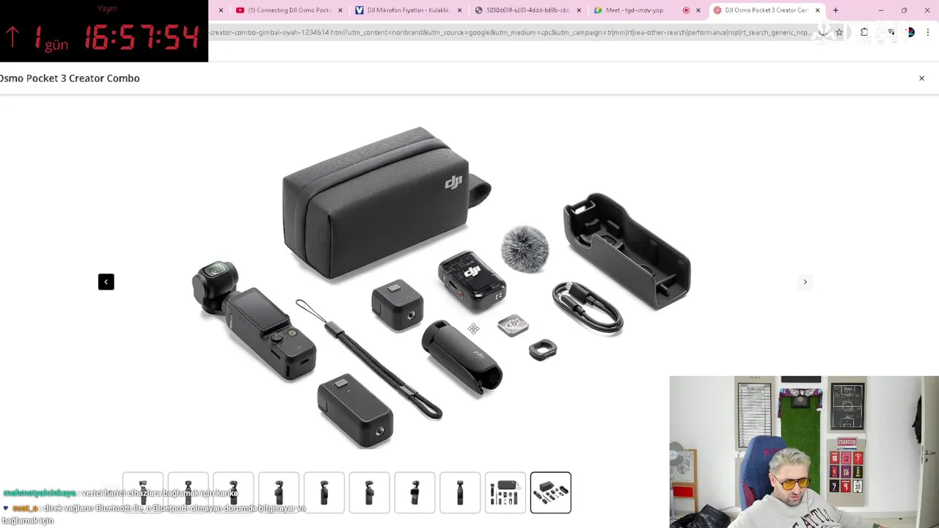The height and width of the screenshot is (528, 939).
Task: Select the first gimbal camera thumbnail
Action: coord(143,492)
